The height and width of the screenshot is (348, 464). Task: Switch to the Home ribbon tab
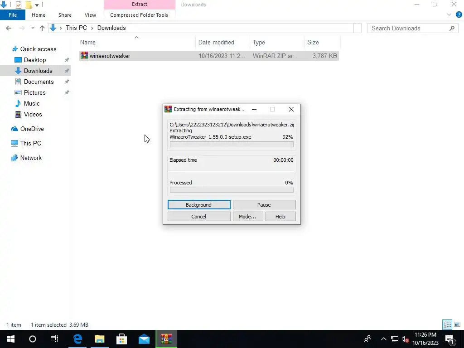coord(39,15)
